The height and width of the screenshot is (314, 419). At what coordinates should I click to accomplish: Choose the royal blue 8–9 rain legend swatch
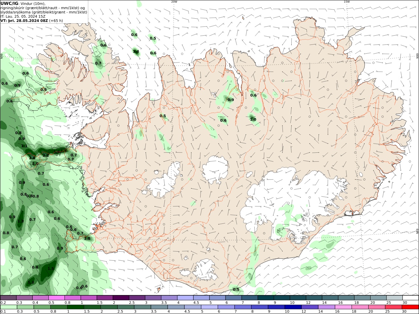tap(259, 307)
